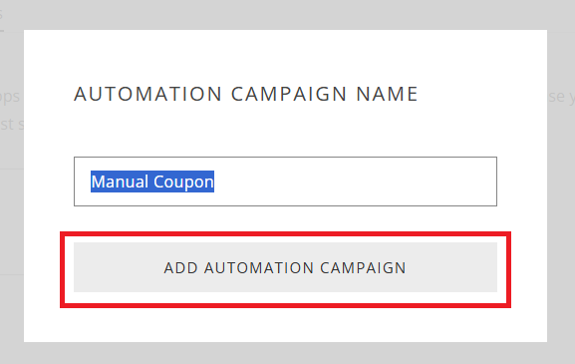Focus the campaign name input field
Screen dimensions: 575x364
285,182
